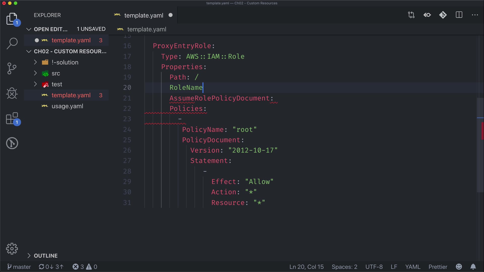Image resolution: width=484 pixels, height=272 pixels.
Task: Change language mode from YAML
Action: [413, 267]
